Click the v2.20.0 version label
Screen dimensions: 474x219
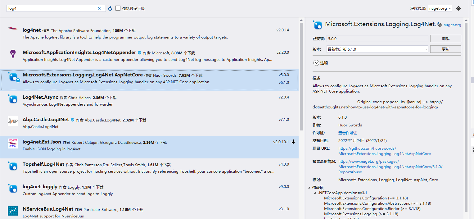282,52
